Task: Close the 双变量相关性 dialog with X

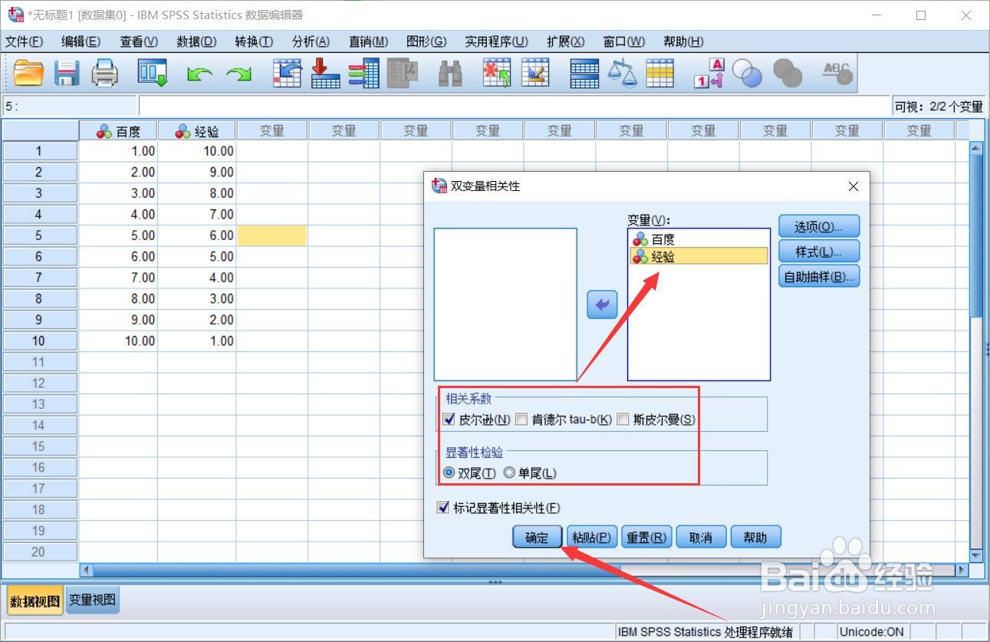Action: (854, 186)
